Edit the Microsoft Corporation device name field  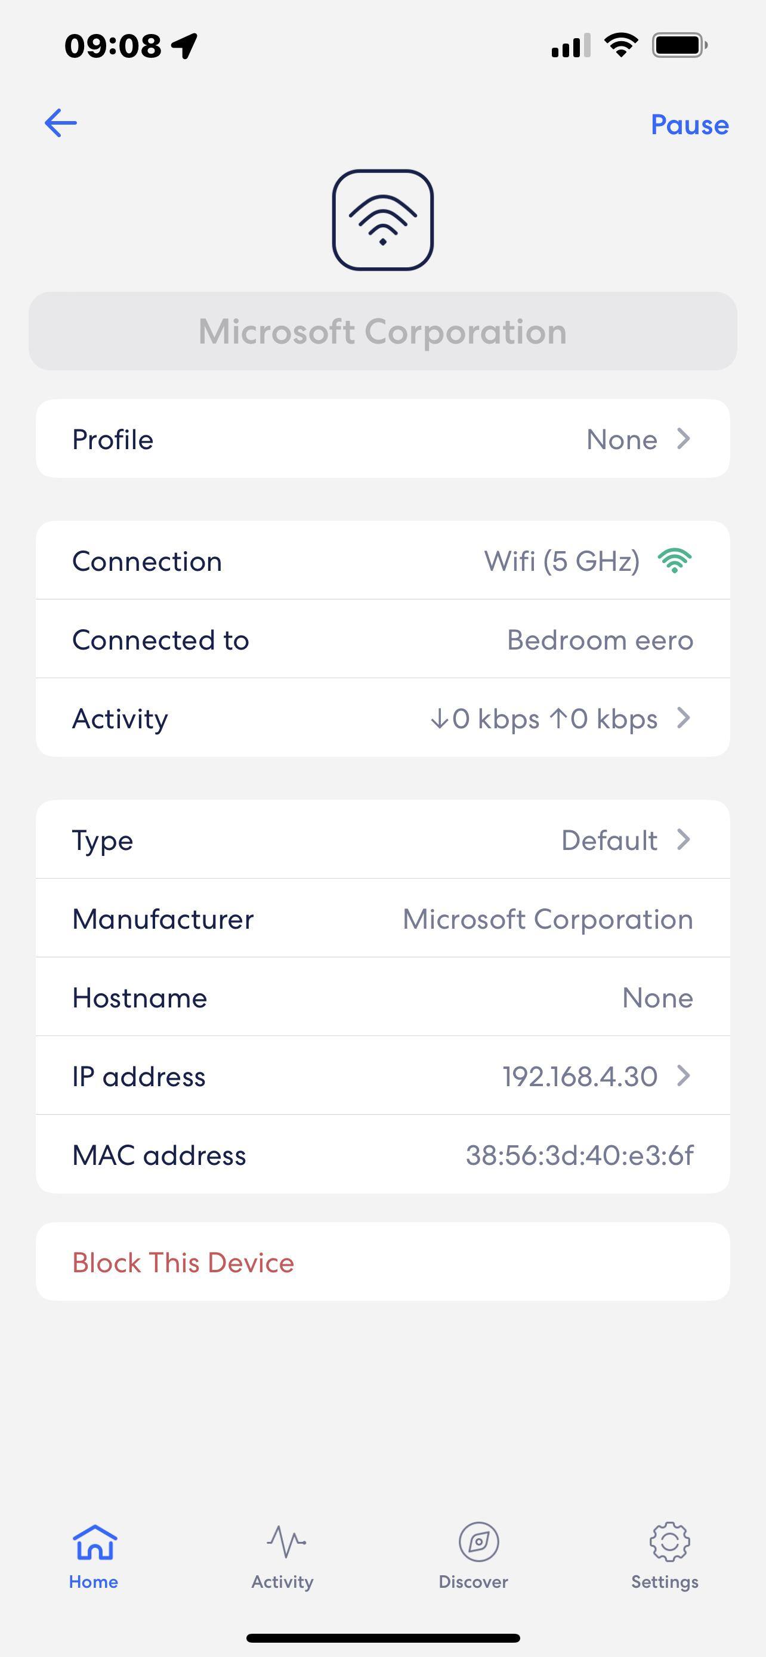382,331
